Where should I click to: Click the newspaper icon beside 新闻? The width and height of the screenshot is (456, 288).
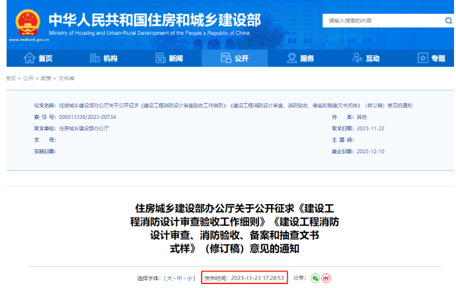click(159, 58)
